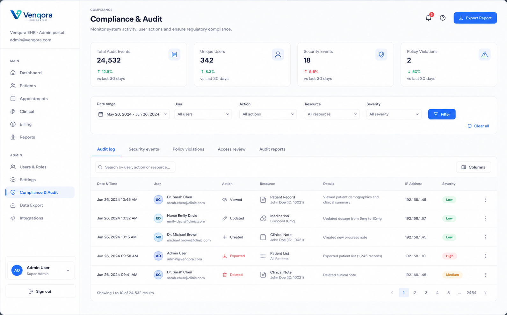The image size is (507, 315).
Task: Click the Unique Users person icon
Action: pyautogui.click(x=278, y=54)
